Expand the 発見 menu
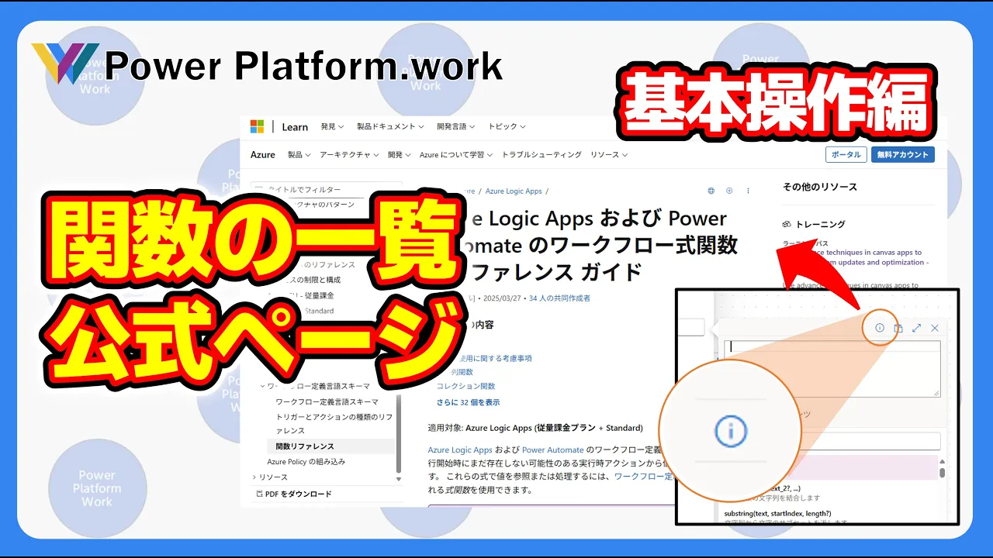 click(x=331, y=126)
